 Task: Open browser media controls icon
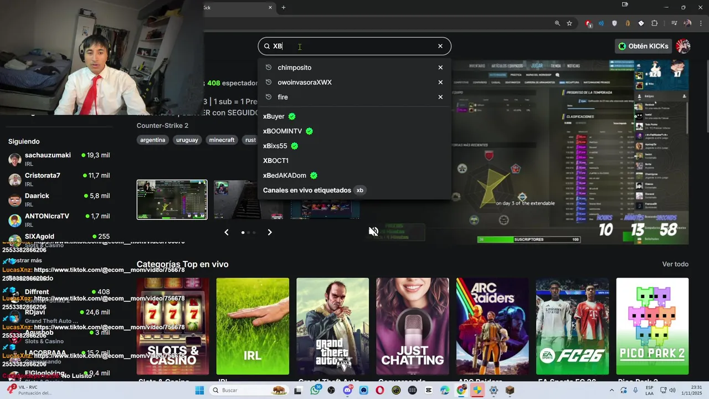pyautogui.click(x=674, y=23)
